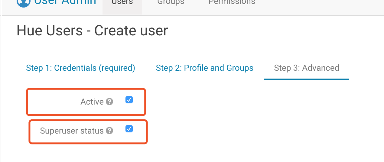Viewport: 384px width, 162px height.
Task: Click the blue underline beneath Step 3: Advanced
Action: (x=306, y=79)
